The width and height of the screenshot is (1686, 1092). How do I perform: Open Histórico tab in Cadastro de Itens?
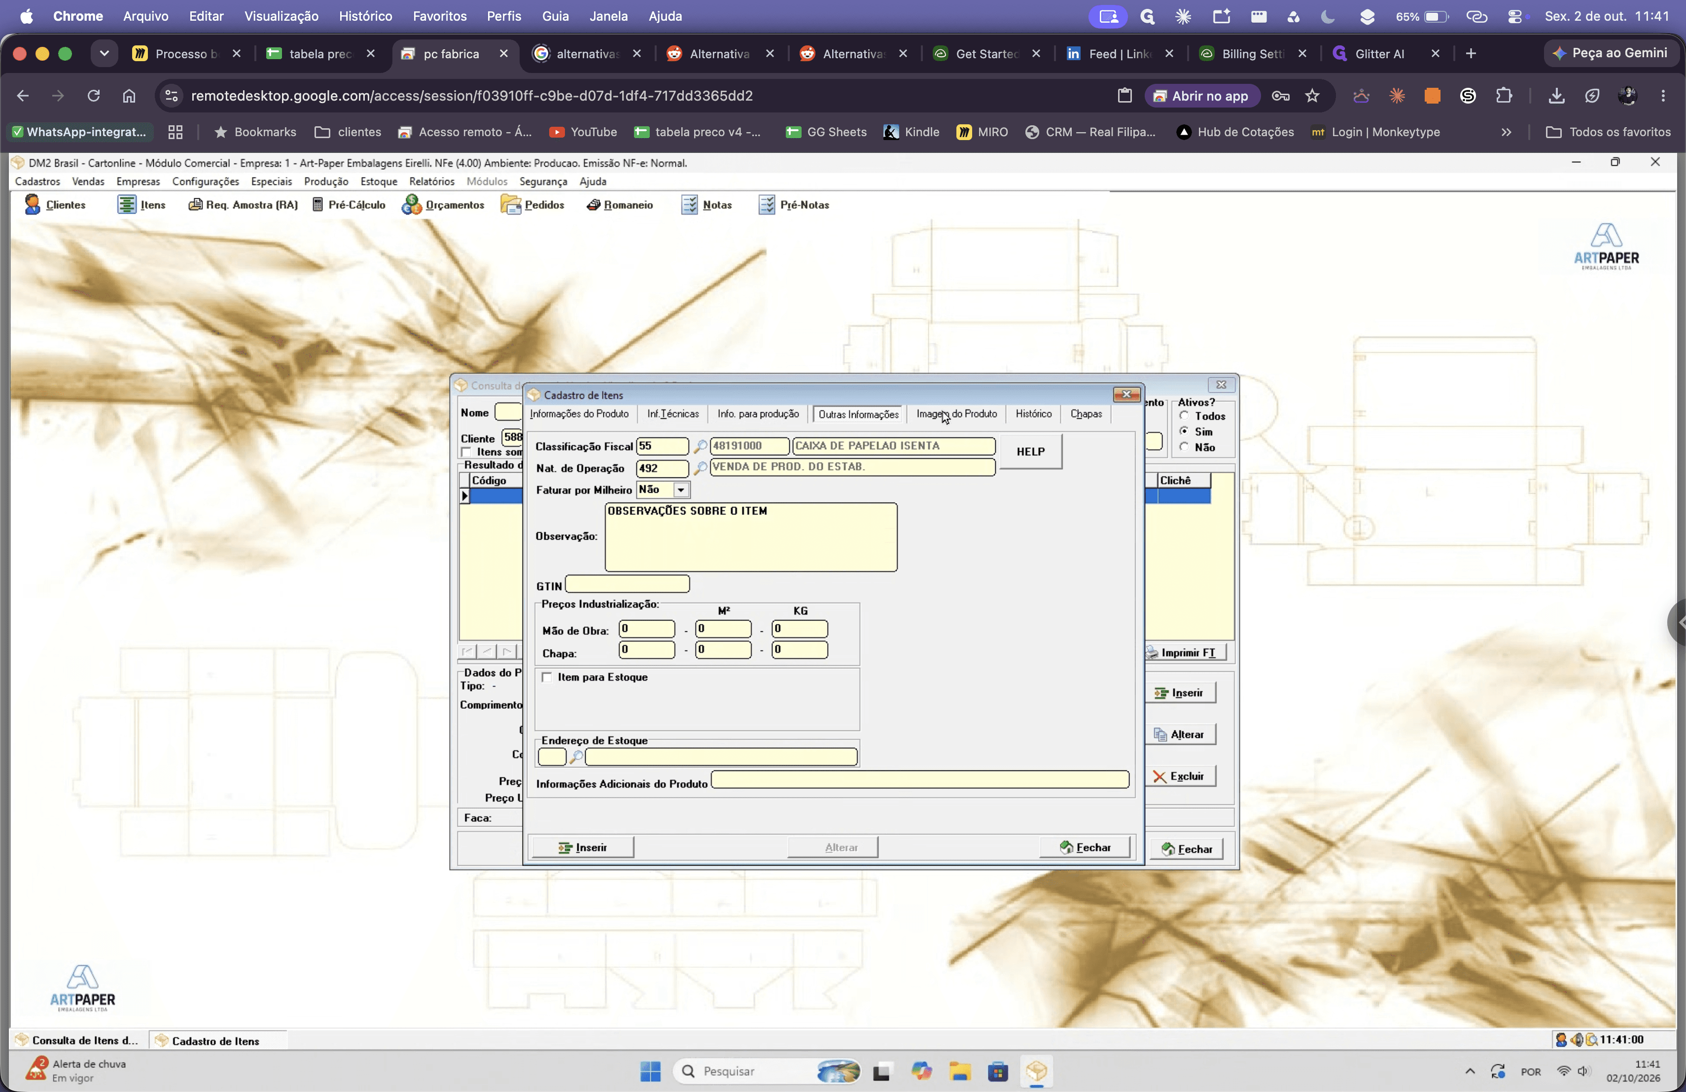click(x=1033, y=414)
